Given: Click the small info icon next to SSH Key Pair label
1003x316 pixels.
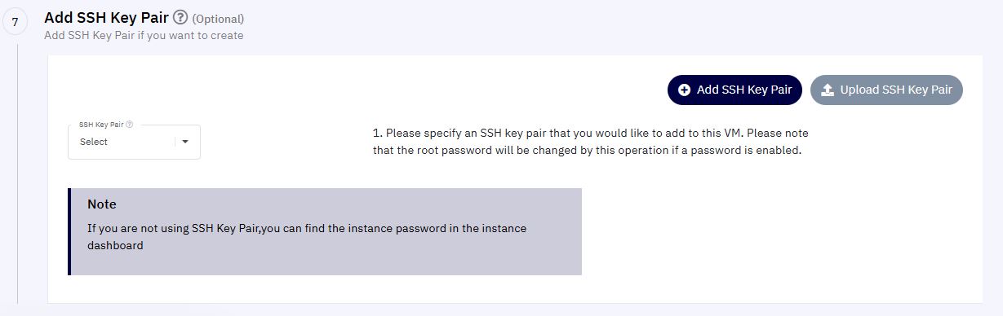Looking at the screenshot, I should click(x=130, y=125).
